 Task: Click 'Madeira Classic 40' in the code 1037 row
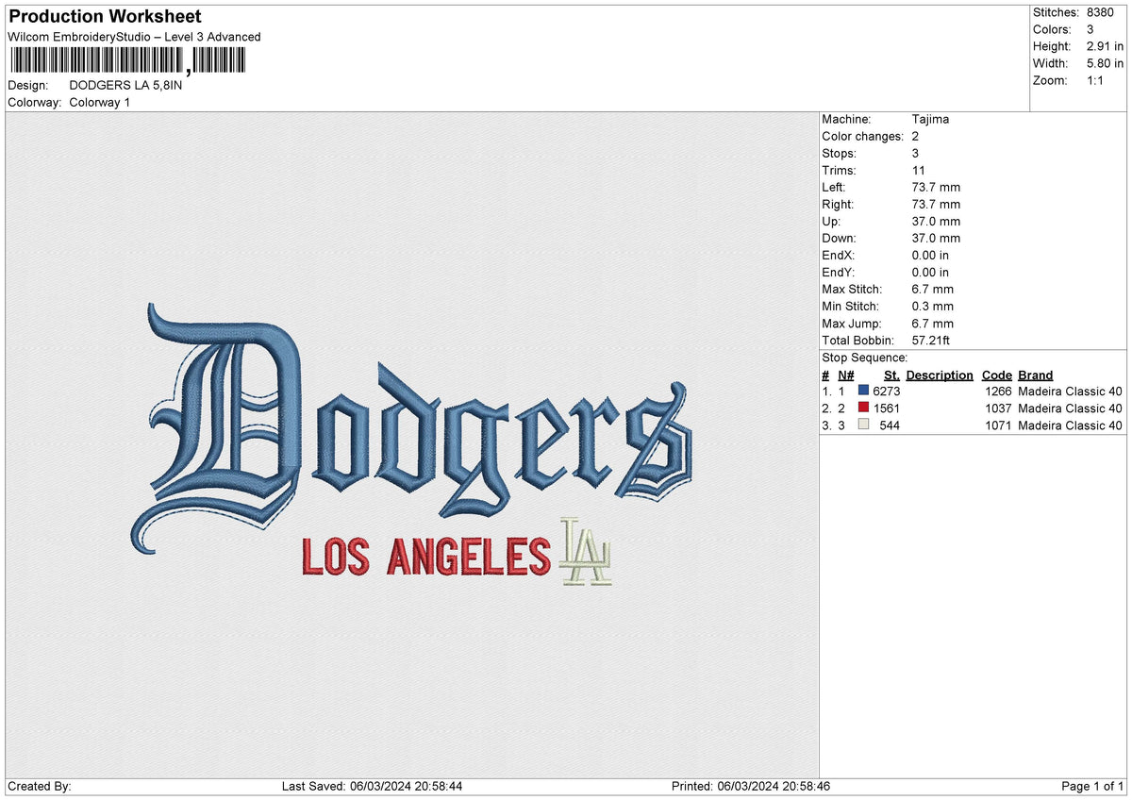[x=1071, y=408]
